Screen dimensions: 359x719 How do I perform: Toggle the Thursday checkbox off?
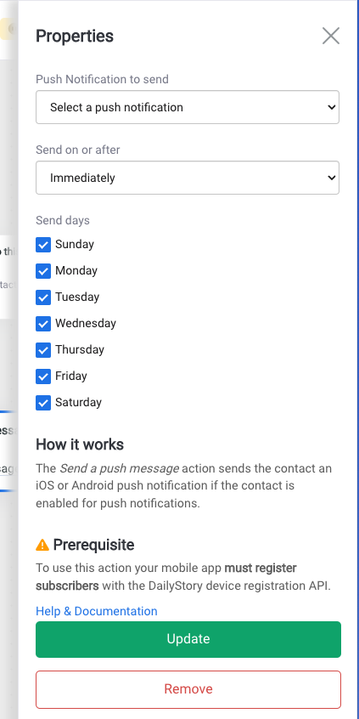click(x=43, y=350)
